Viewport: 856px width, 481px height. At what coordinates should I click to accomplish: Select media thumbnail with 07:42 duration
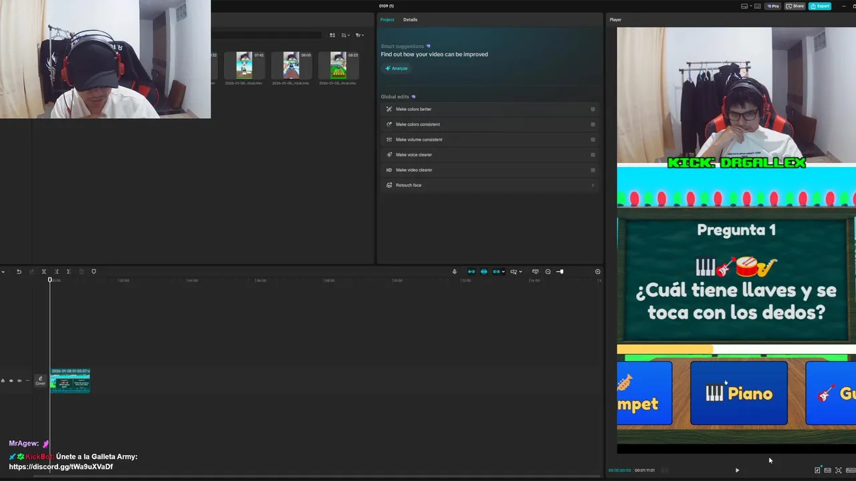click(244, 65)
